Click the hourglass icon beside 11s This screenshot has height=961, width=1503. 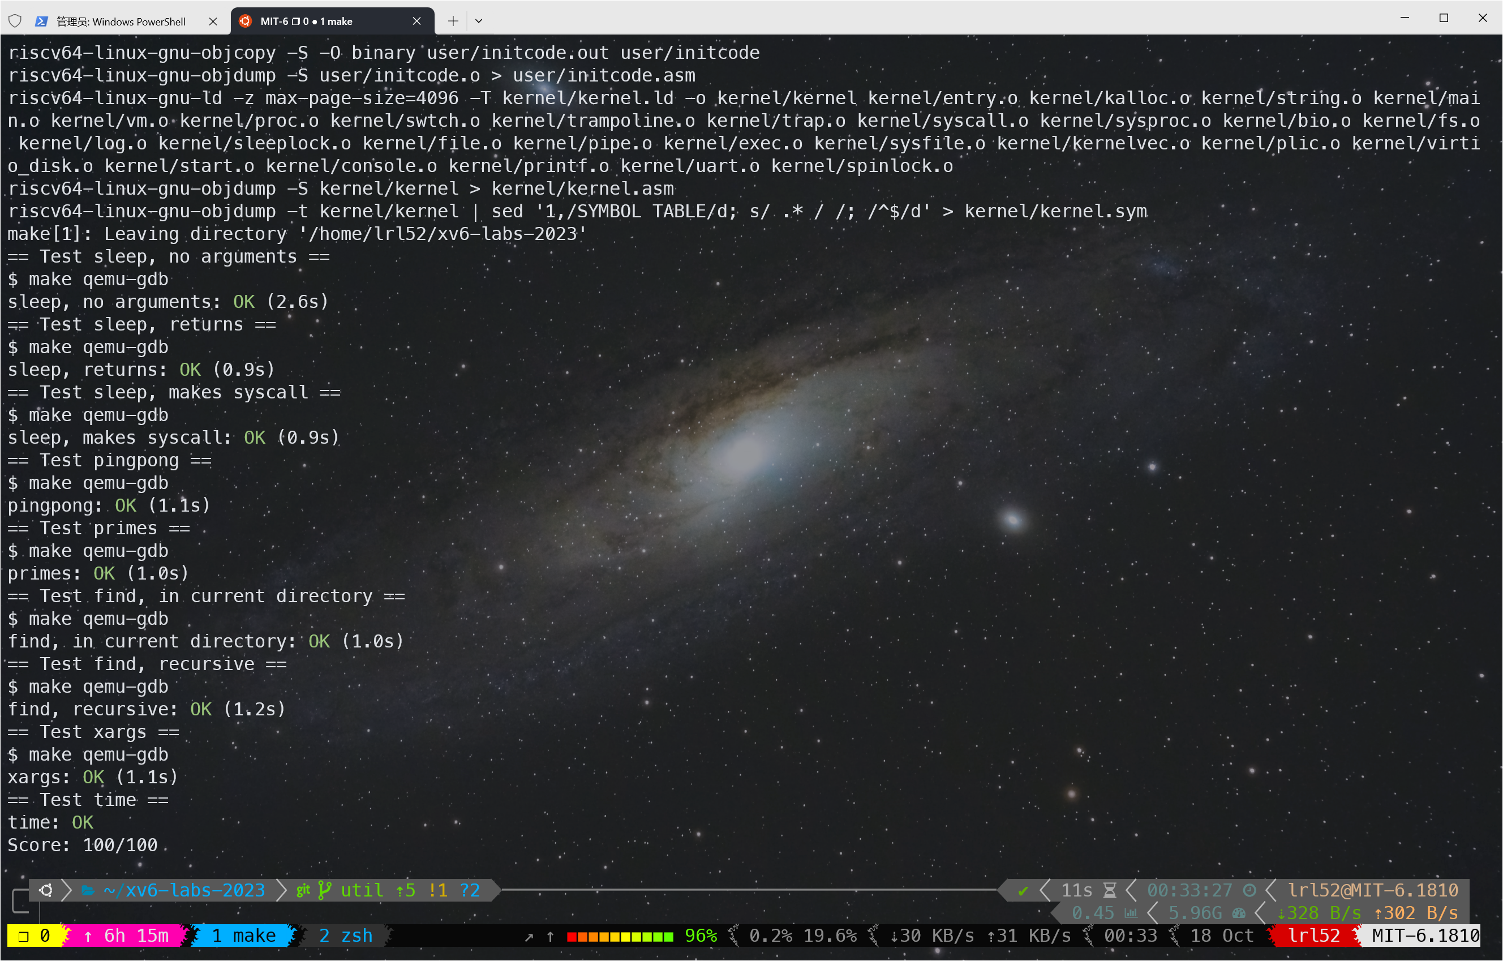(1110, 890)
